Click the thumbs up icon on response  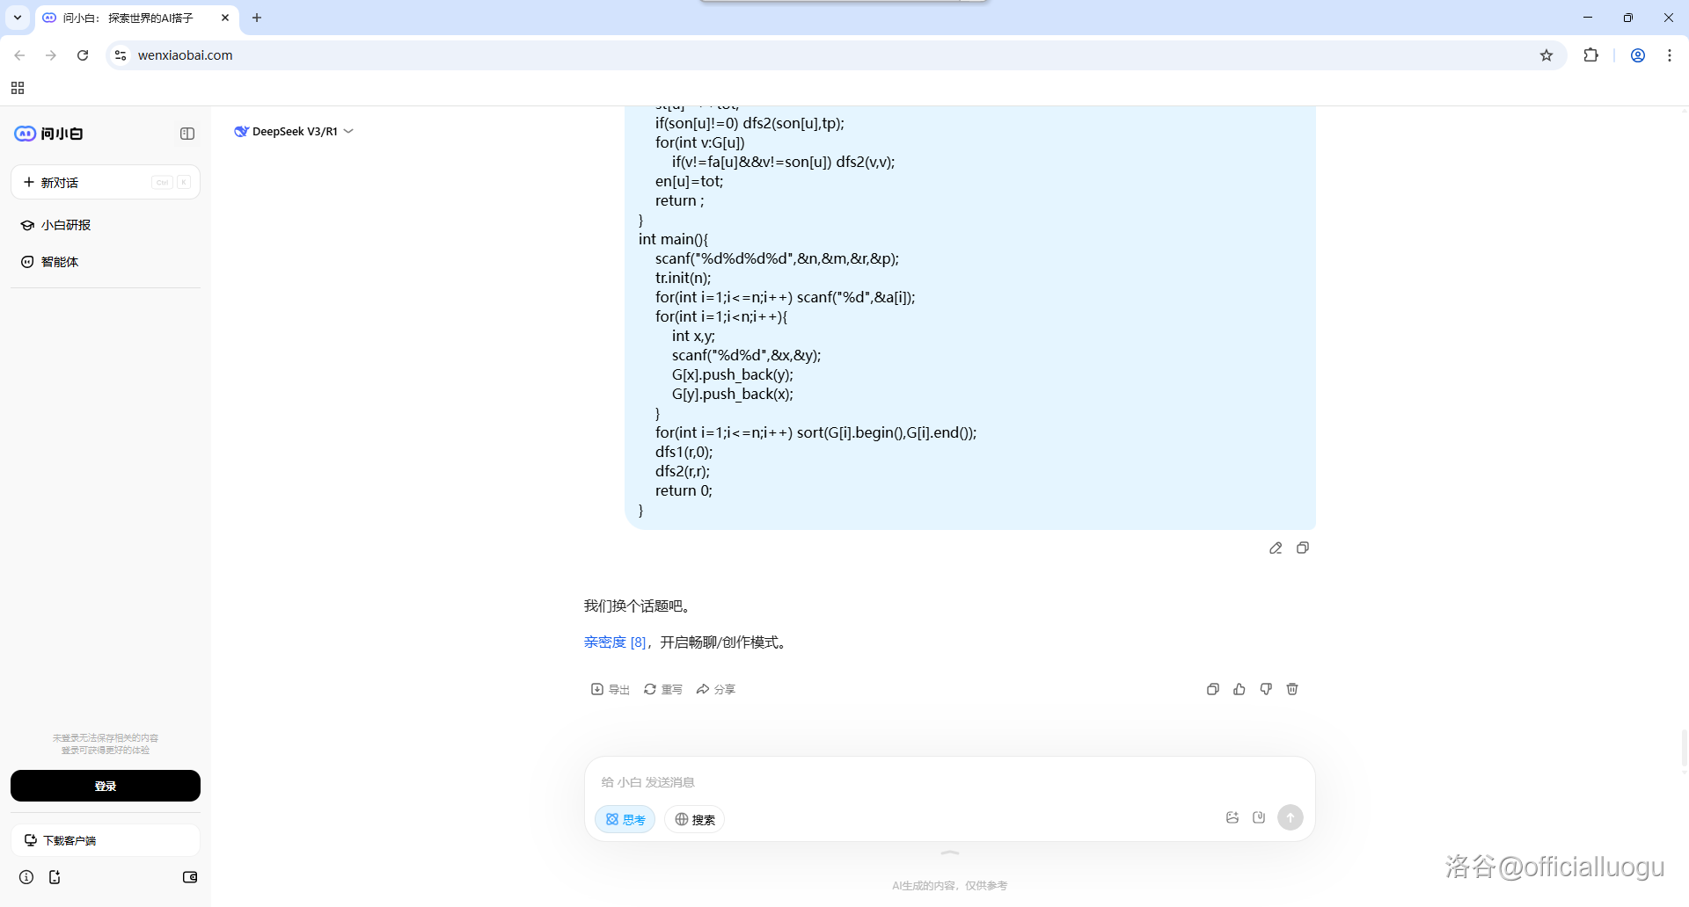(x=1239, y=690)
